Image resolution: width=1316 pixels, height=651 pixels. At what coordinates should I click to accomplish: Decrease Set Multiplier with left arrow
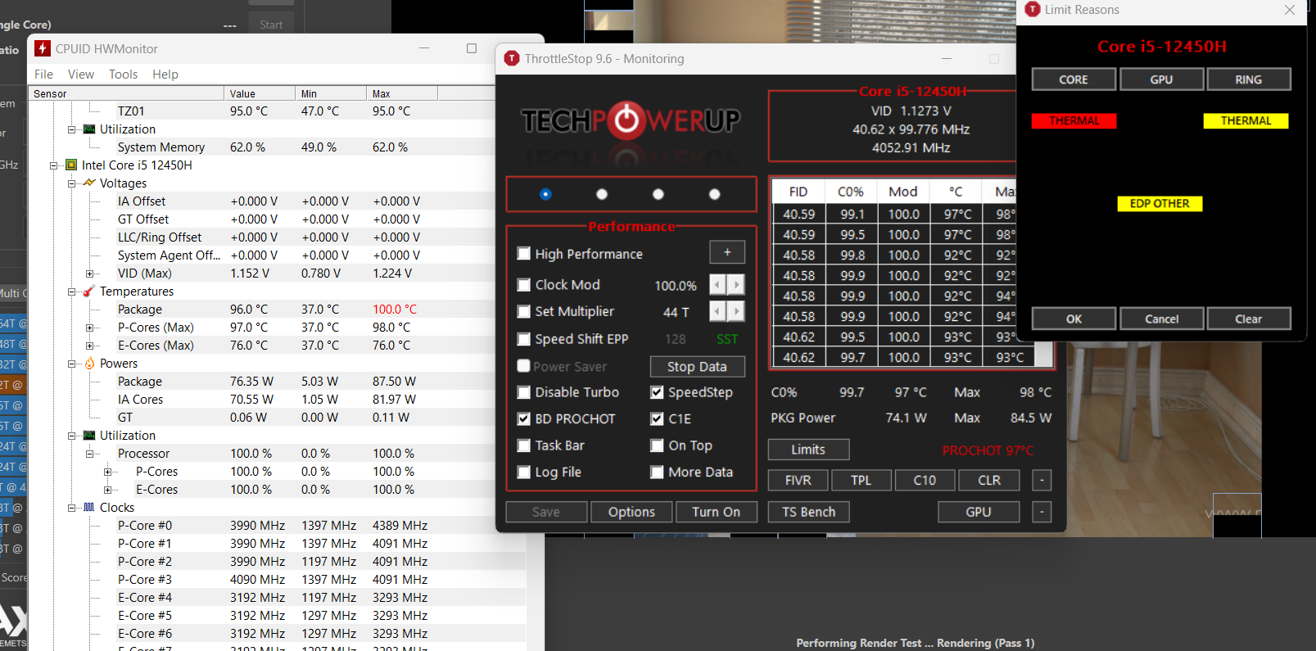click(x=717, y=312)
